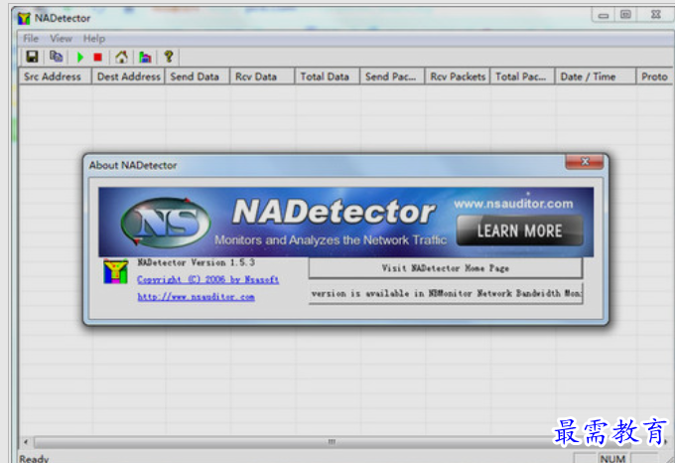This screenshot has width=675, height=463.
Task: Maximize the NADetector main window
Action: (x=625, y=15)
